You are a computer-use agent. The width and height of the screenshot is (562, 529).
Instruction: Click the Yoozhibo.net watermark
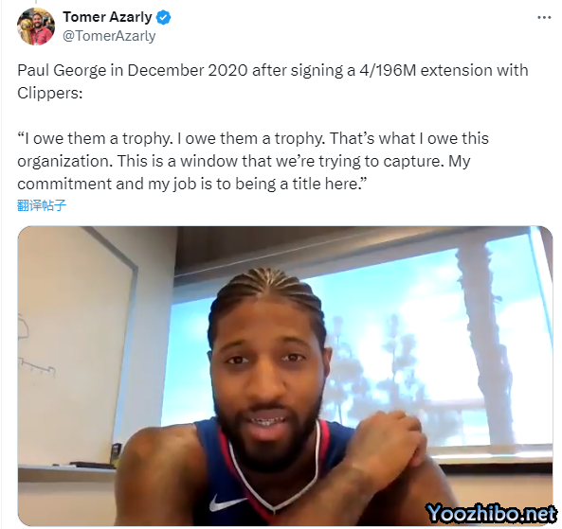coord(491,513)
